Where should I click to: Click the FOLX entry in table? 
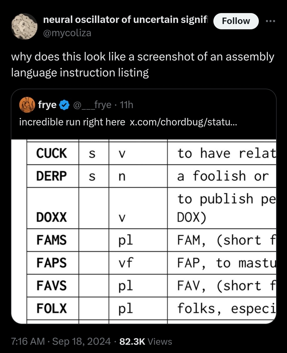click(x=52, y=309)
